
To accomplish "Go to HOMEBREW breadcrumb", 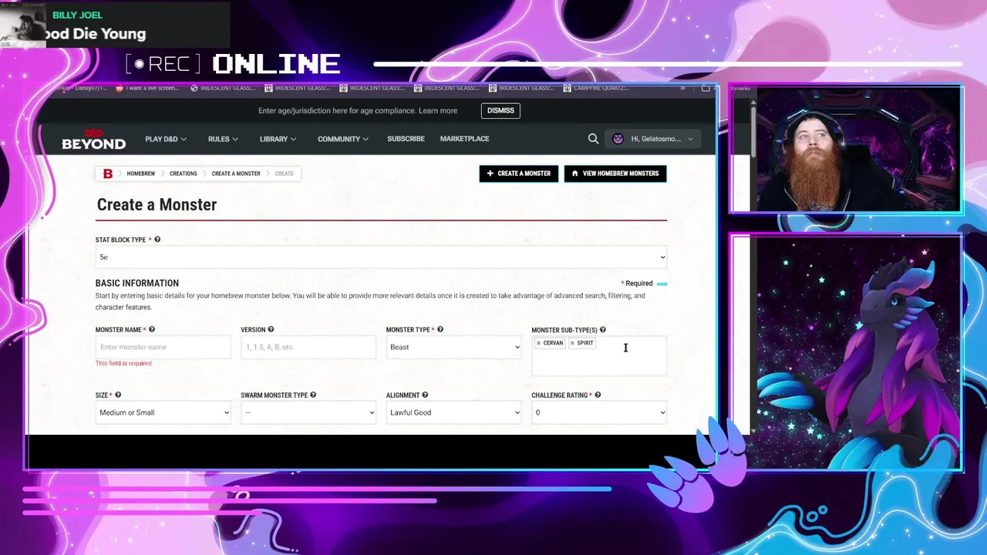I will pyautogui.click(x=141, y=173).
